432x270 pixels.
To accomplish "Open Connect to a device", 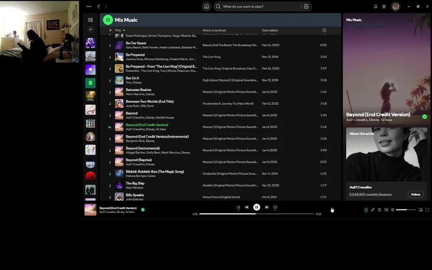I will click(x=386, y=210).
